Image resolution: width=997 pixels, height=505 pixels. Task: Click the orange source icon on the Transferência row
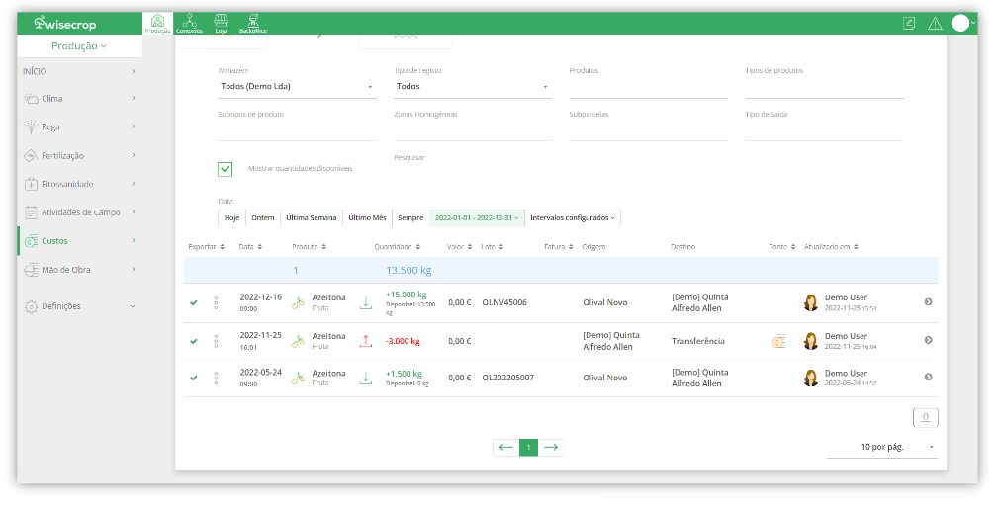click(x=779, y=341)
